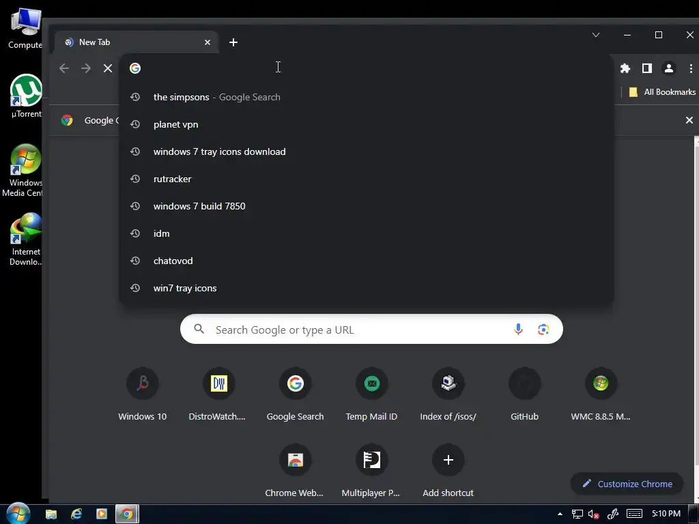699x524 pixels.
Task: Select Internet Download Manager desktop icon
Action: (x=26, y=239)
